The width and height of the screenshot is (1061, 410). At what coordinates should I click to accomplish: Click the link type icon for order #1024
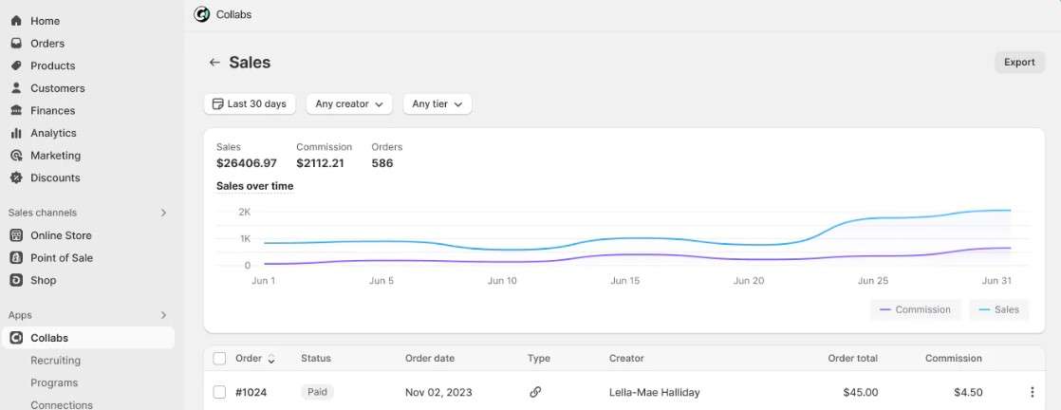click(x=535, y=392)
